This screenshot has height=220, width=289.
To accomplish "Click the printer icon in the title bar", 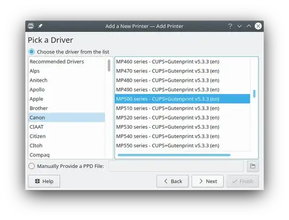I will point(31,26).
